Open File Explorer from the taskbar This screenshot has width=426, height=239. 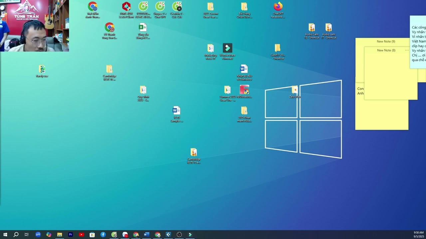pos(60,235)
